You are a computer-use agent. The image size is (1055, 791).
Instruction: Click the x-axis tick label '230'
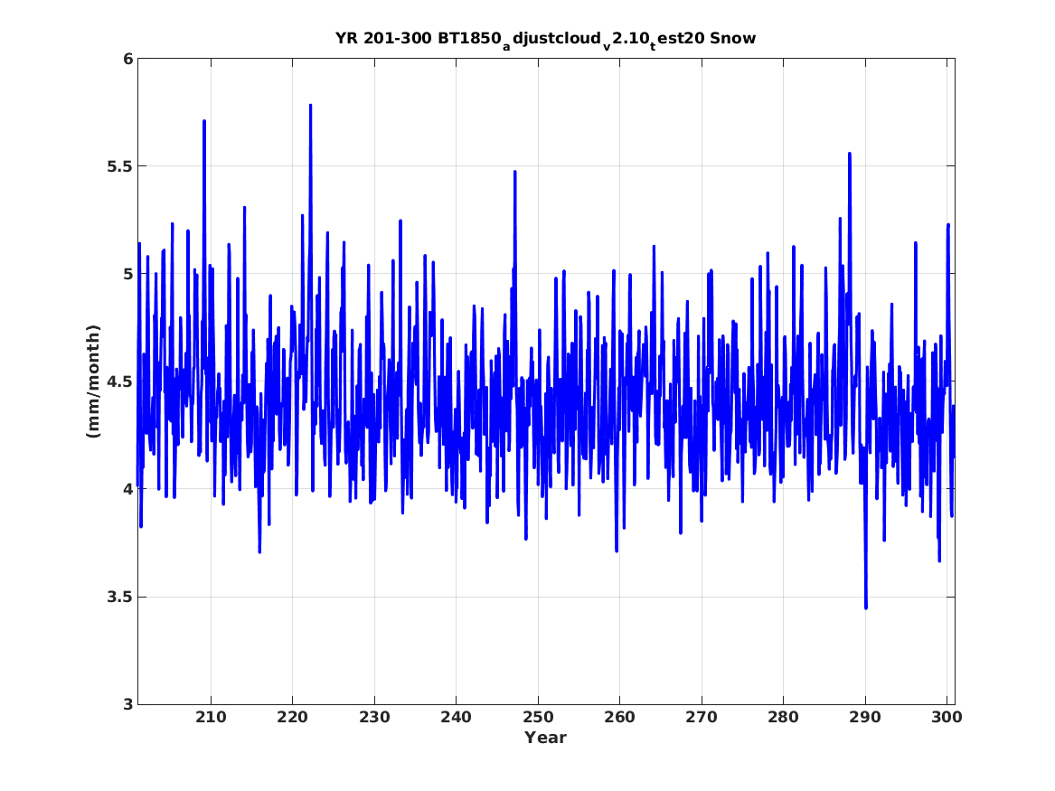click(x=375, y=718)
